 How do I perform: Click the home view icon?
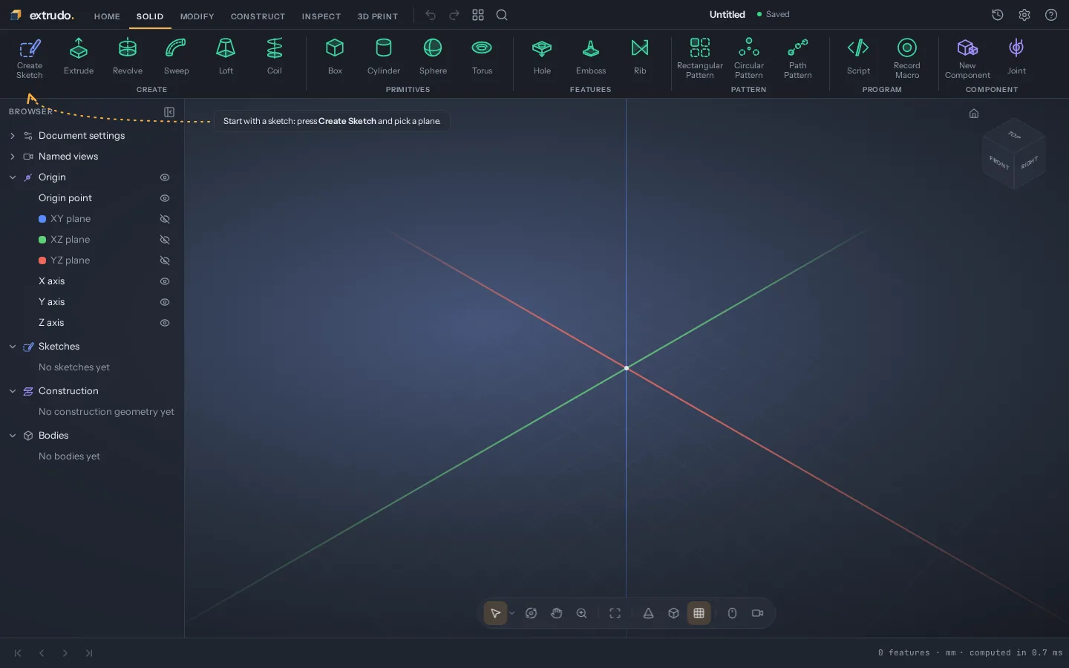974,114
